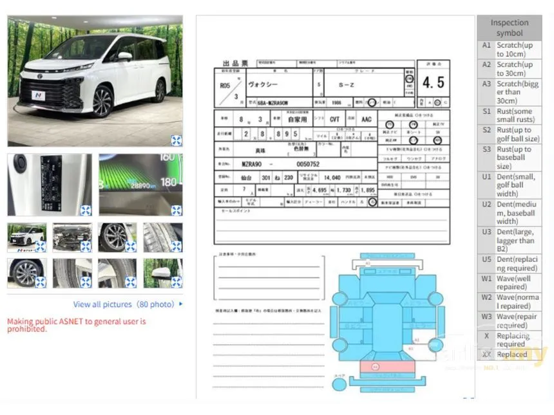Image resolution: width=554 pixels, height=415 pixels.
Task: Open the odometer 28890 km thumbnail
Action: click(x=140, y=185)
